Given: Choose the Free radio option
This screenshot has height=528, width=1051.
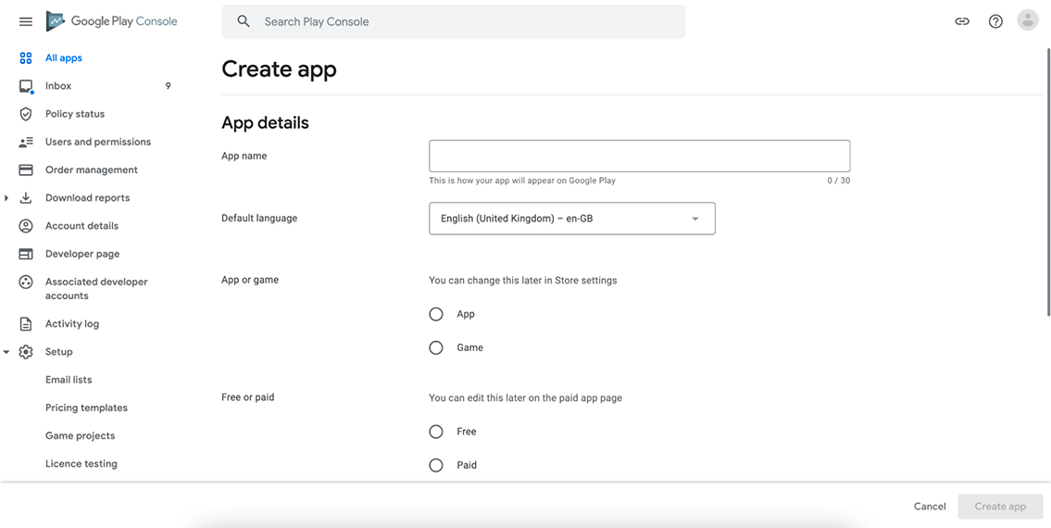Looking at the screenshot, I should click(x=436, y=432).
